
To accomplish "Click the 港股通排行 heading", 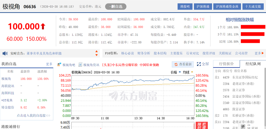I will (11, 126).
